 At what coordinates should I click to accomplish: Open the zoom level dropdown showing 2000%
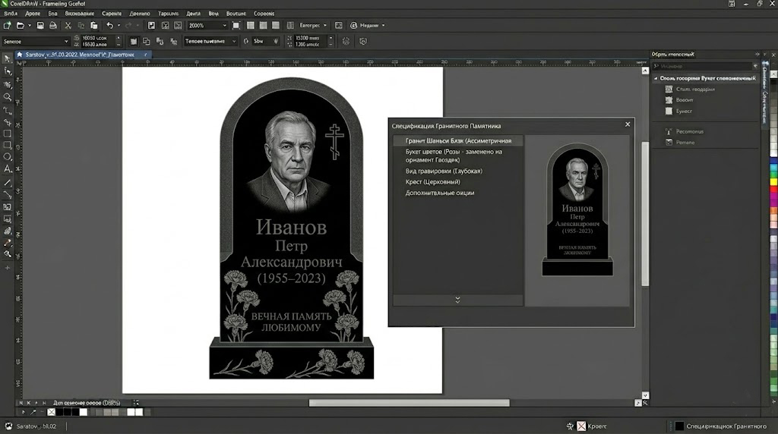[224, 25]
